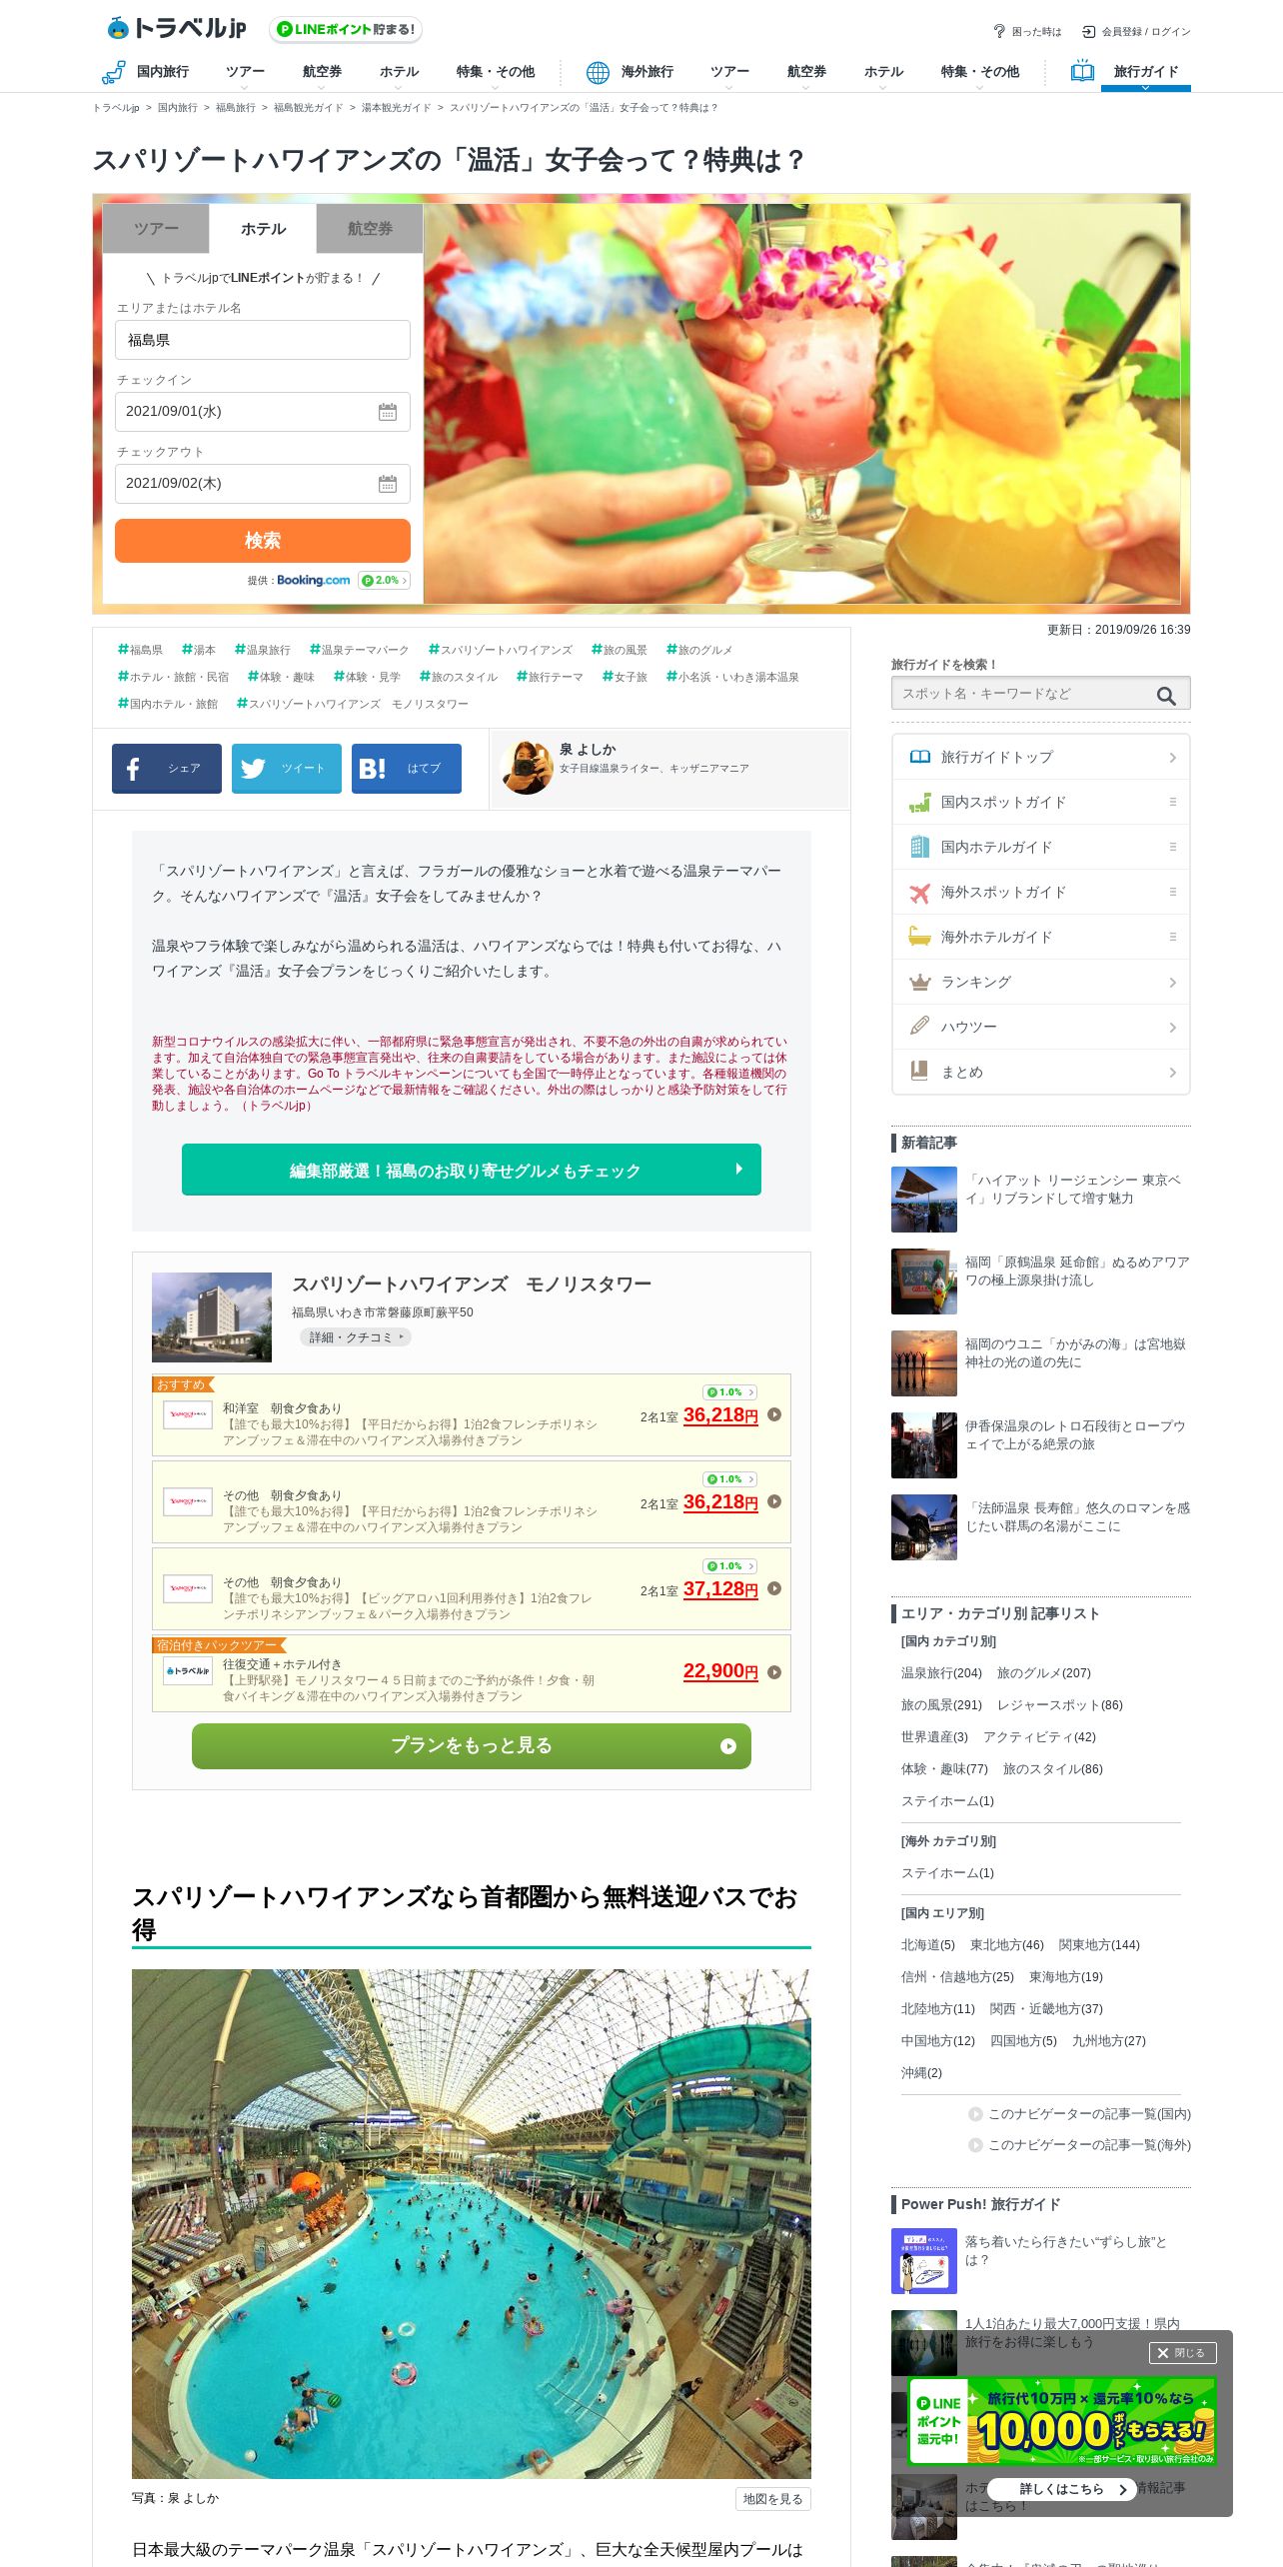Click the guide search magnifier icon
The height and width of the screenshot is (2567, 1283).
tap(1166, 695)
